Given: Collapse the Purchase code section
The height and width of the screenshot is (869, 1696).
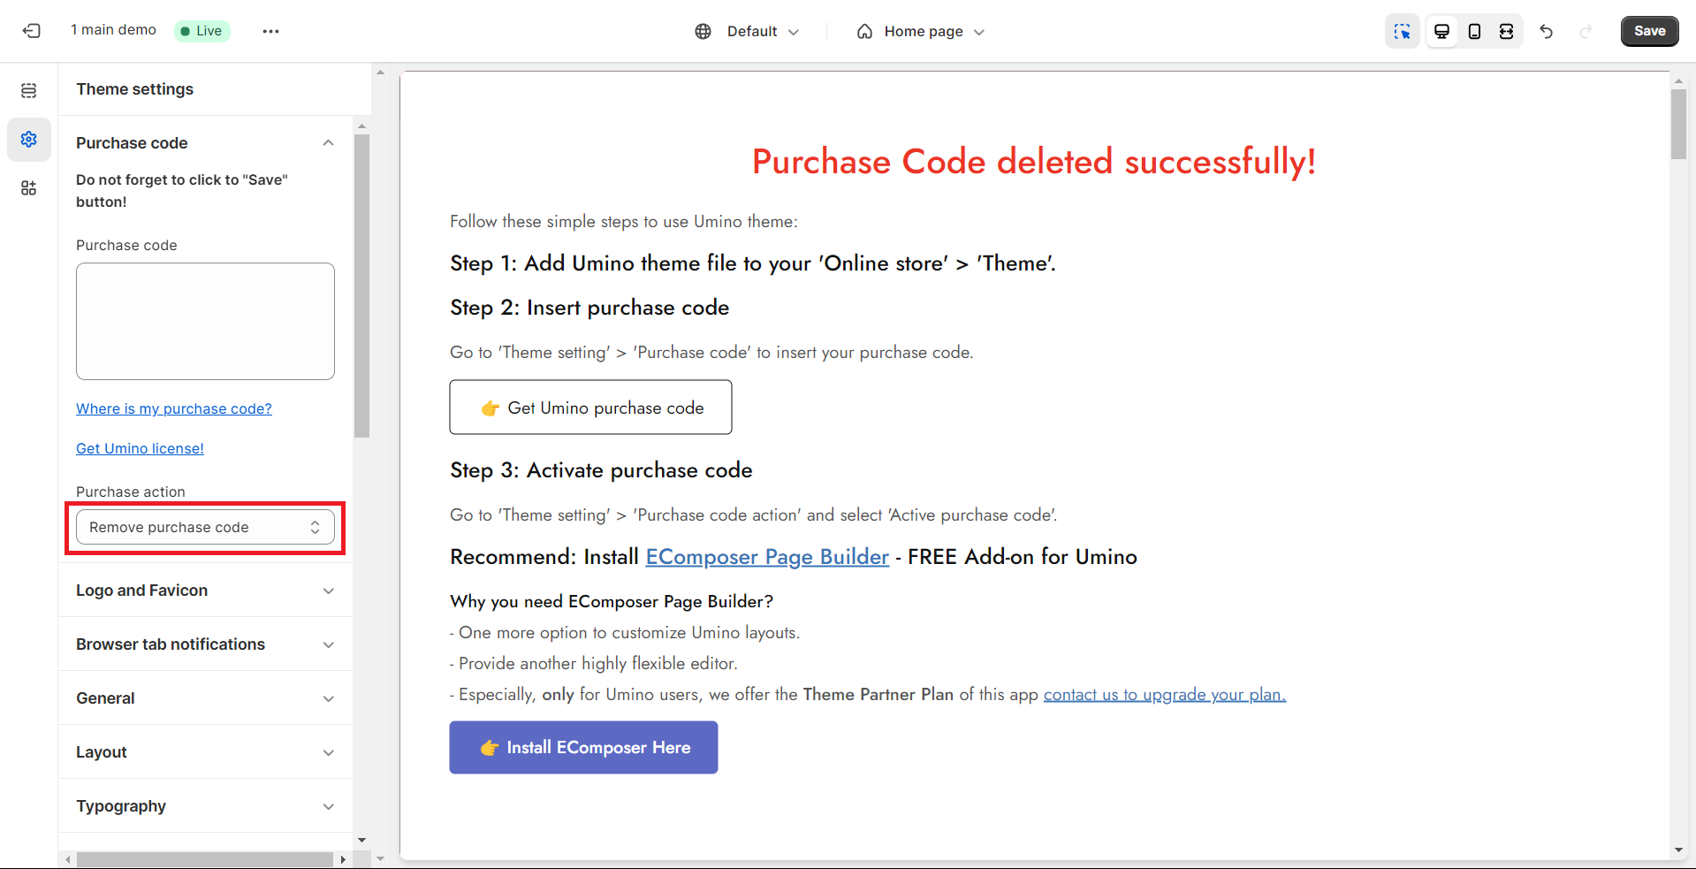Looking at the screenshot, I should coord(328,143).
